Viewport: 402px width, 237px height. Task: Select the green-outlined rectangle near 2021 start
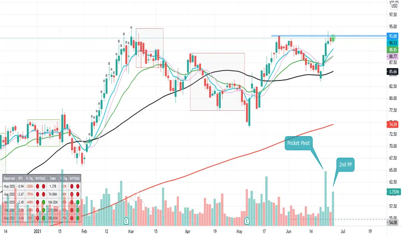click(x=44, y=133)
